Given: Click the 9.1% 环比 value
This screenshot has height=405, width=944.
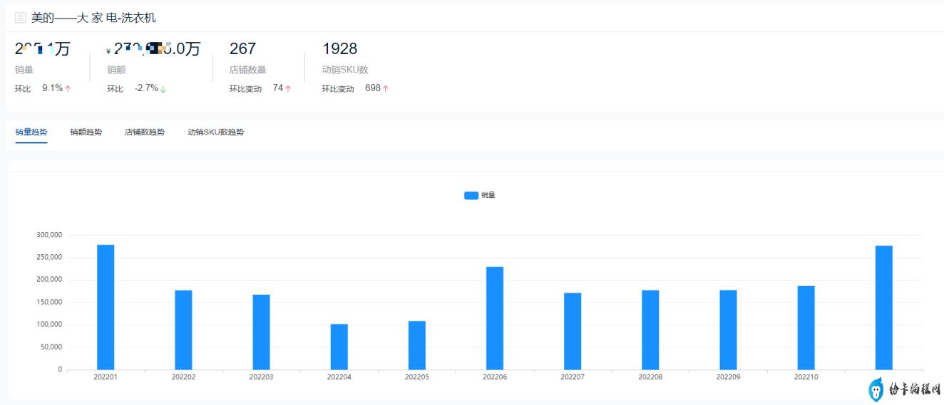Looking at the screenshot, I should click(52, 88).
